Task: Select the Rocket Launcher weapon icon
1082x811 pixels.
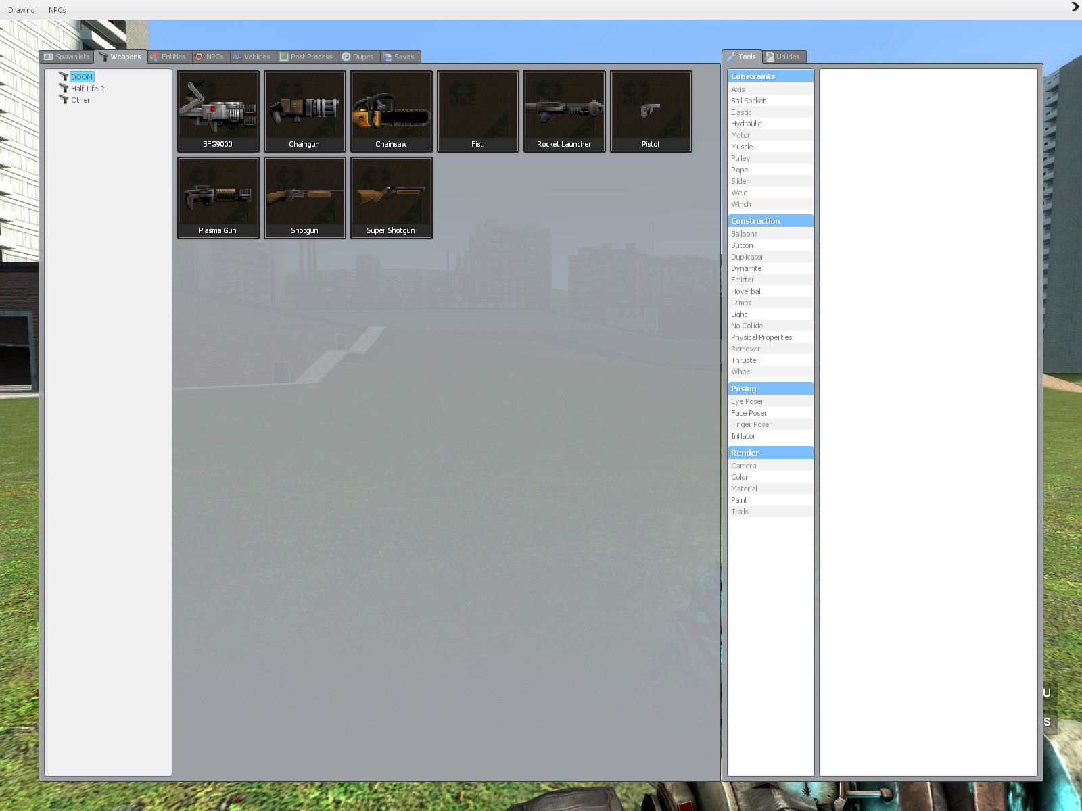Action: tap(565, 112)
